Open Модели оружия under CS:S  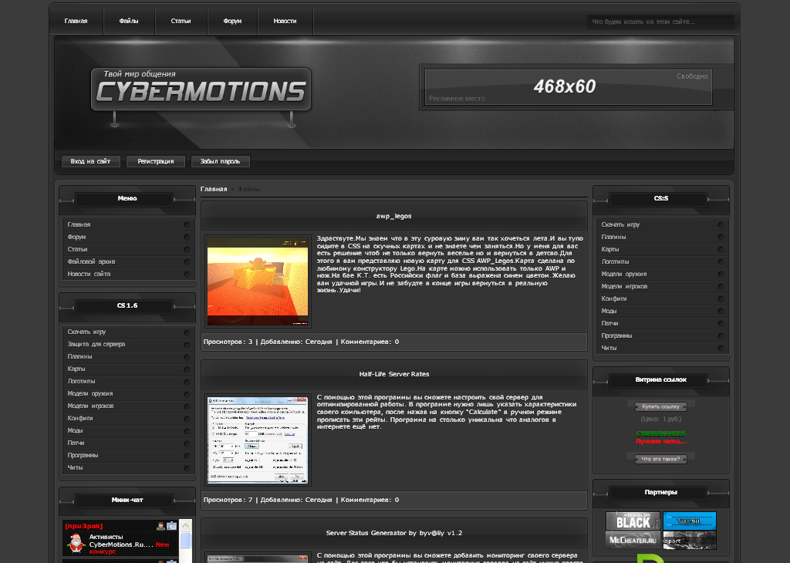pyautogui.click(x=661, y=274)
